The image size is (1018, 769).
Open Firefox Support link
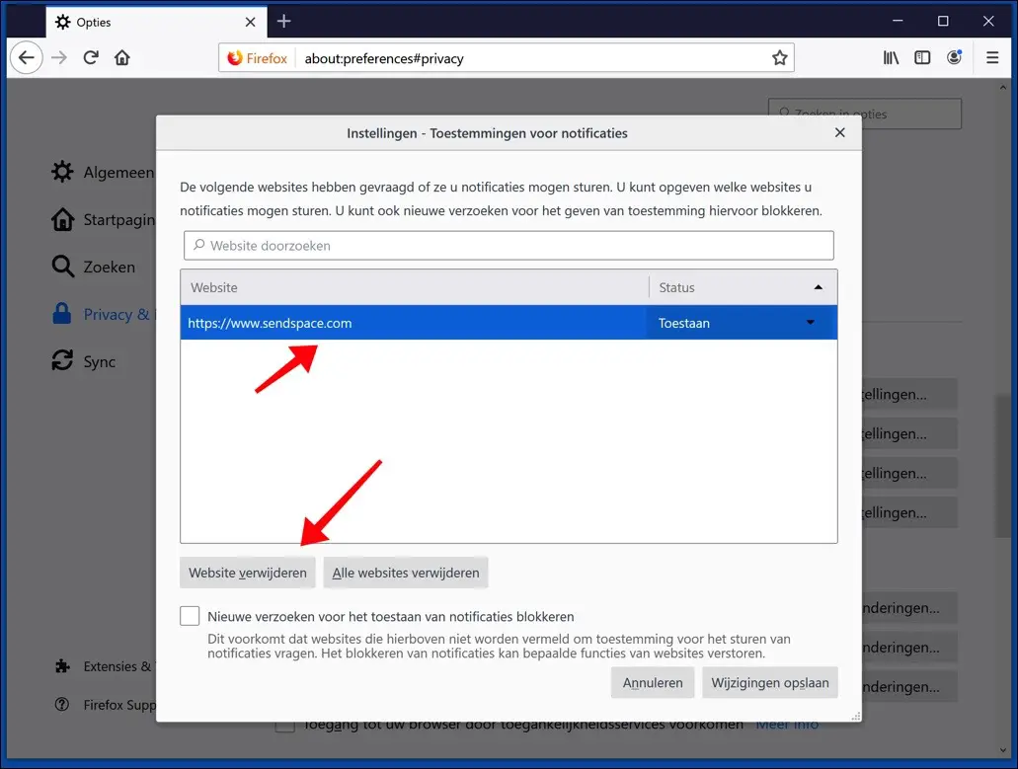106,705
